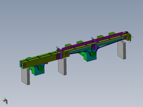Select the rightmost green box behind the rail
Viewport: 143px width, 107px height.
(112, 34)
